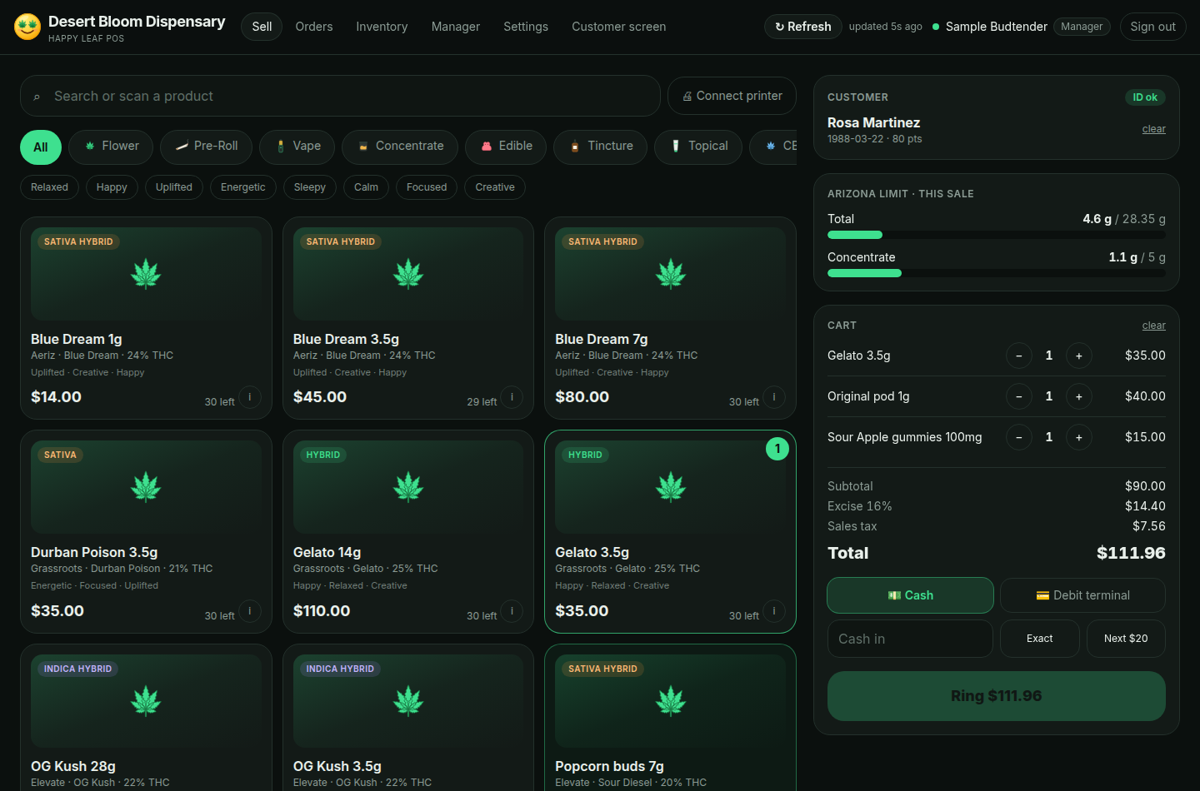This screenshot has height=791, width=1200.
Task: Click the Exact cash button
Action: pos(1040,639)
